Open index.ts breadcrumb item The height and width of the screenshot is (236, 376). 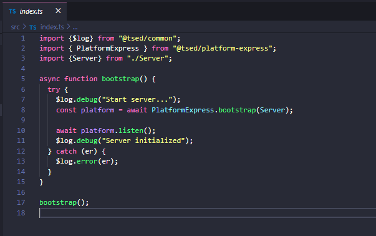tap(52, 27)
